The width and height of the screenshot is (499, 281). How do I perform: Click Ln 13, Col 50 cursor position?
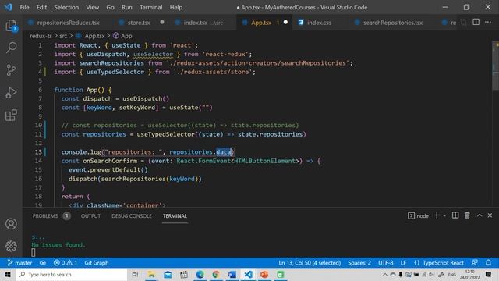310,263
